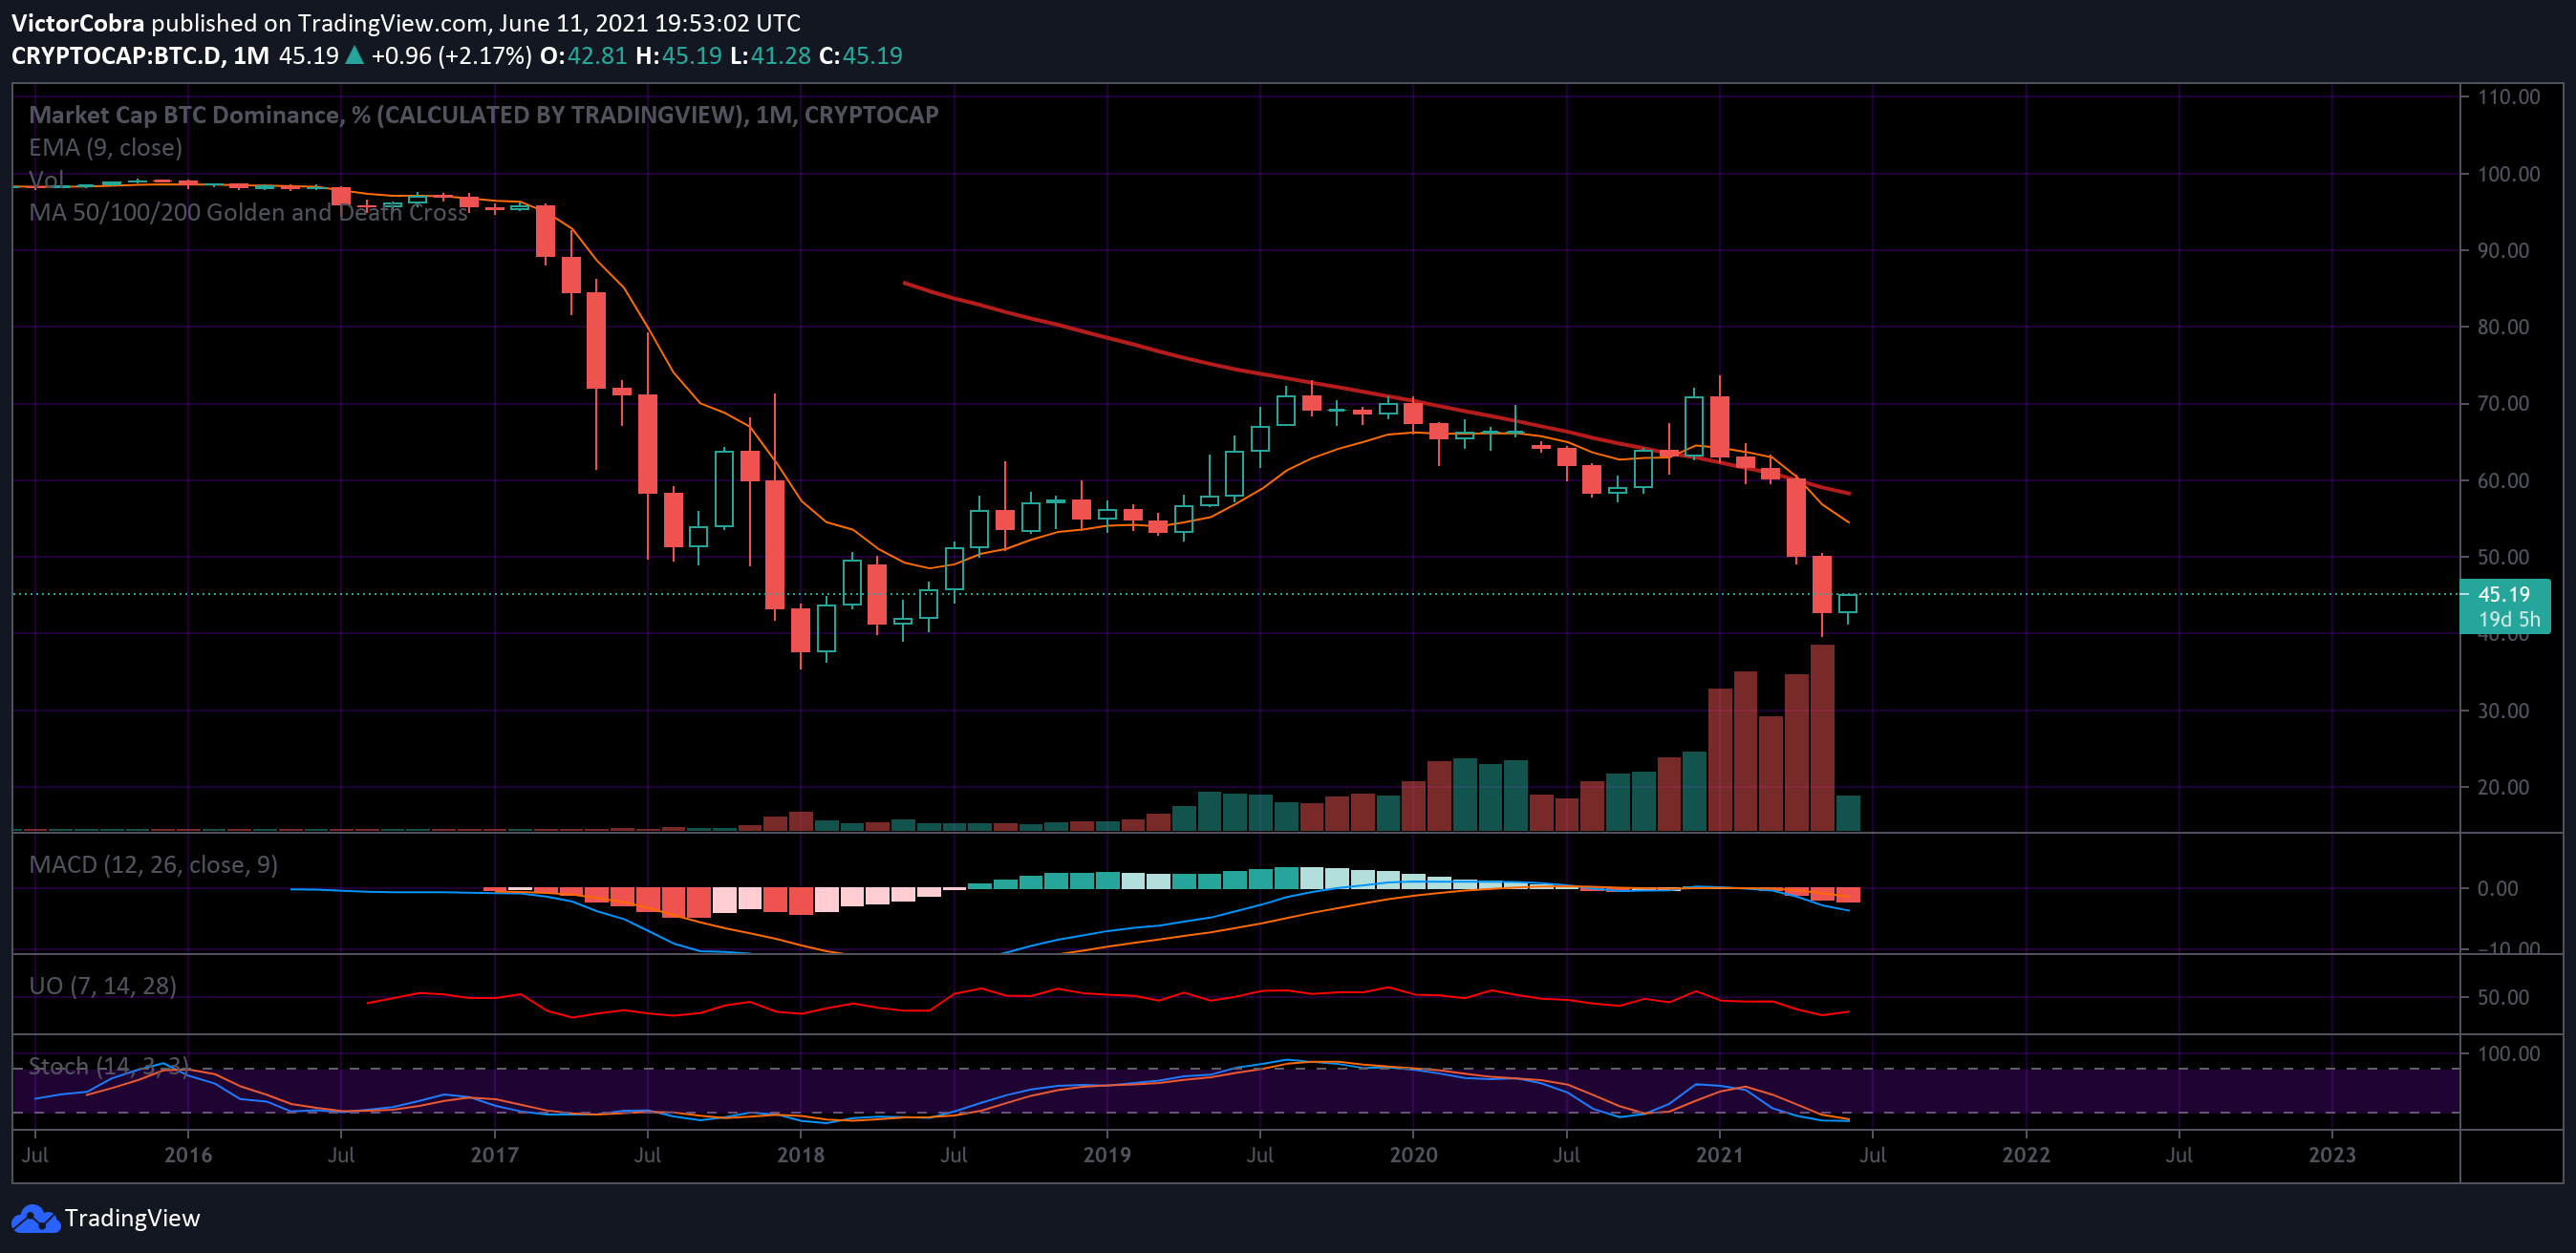The width and height of the screenshot is (2576, 1253).
Task: Click the Stoch 100.00 axis label
Action: (2508, 1053)
